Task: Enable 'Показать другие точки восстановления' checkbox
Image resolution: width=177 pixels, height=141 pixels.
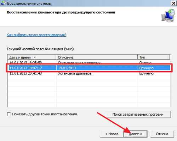Action: point(9,114)
